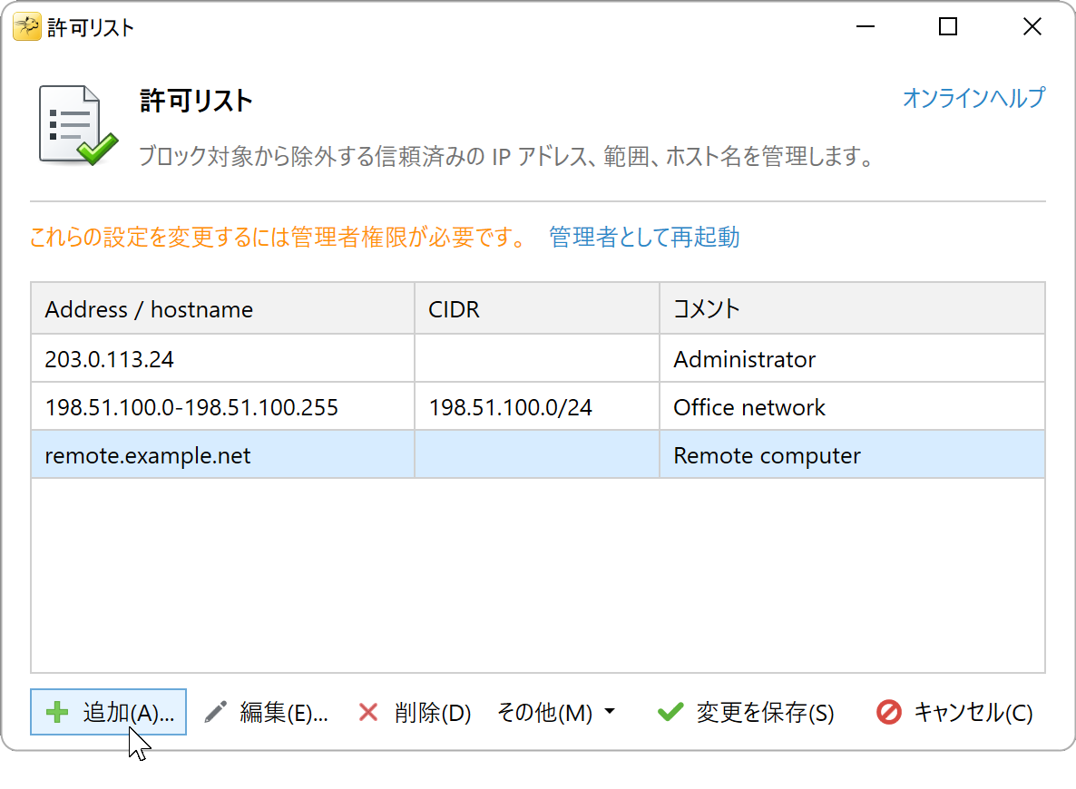Screen dimensions: 1076x789
Task: Click the 追加(A)... button label
Action: click(x=128, y=712)
